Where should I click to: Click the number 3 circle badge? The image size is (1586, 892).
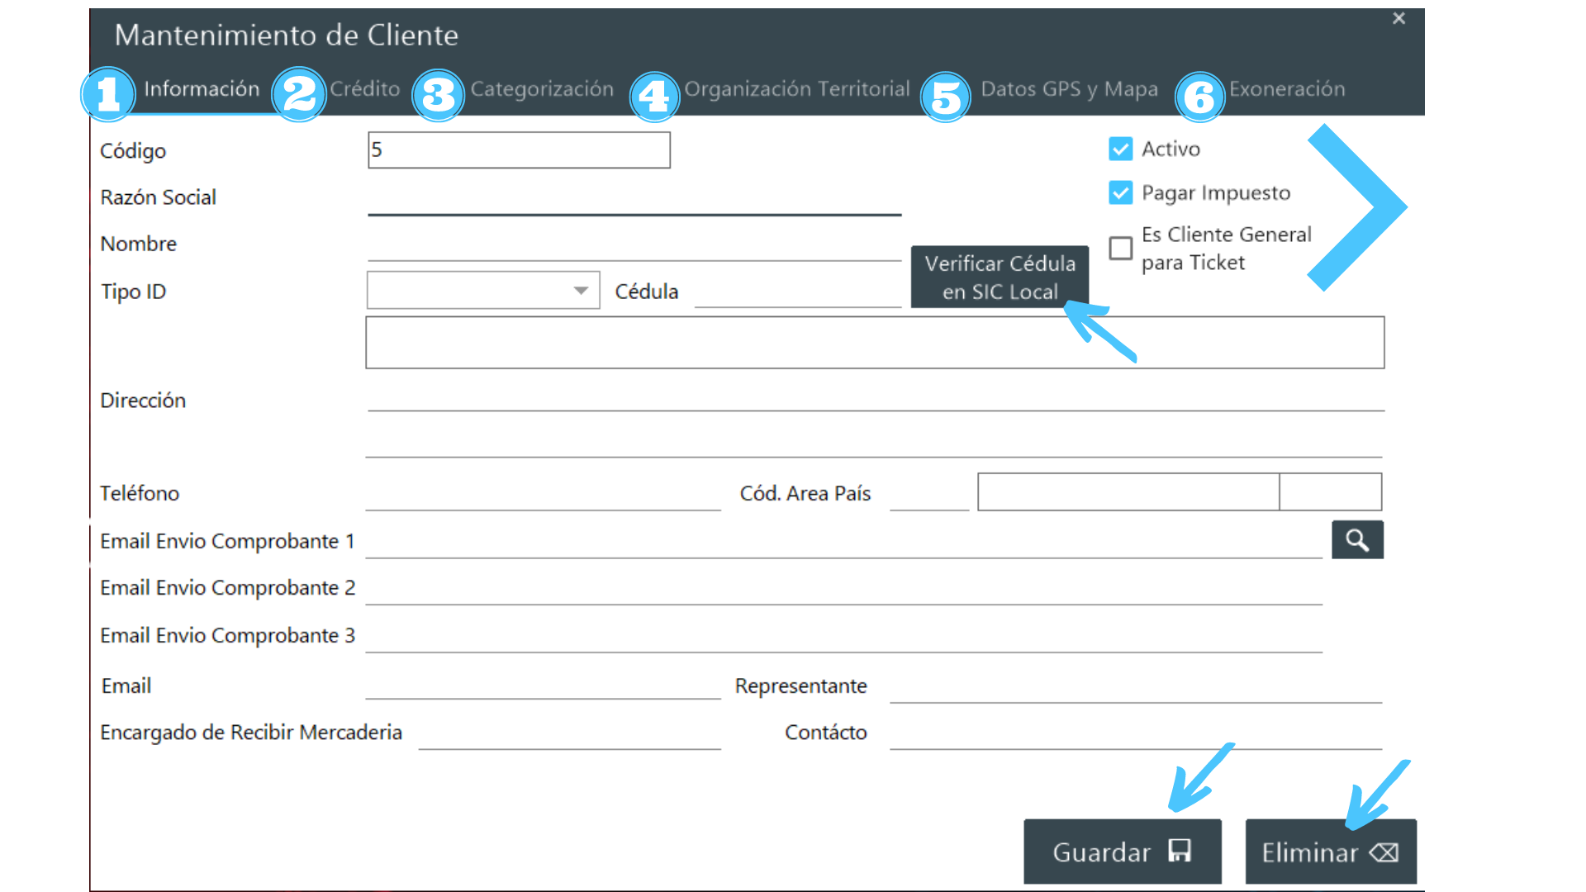point(438,95)
